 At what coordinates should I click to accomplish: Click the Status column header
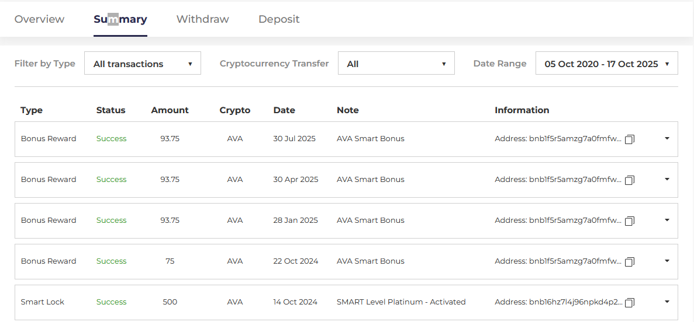[x=111, y=110]
